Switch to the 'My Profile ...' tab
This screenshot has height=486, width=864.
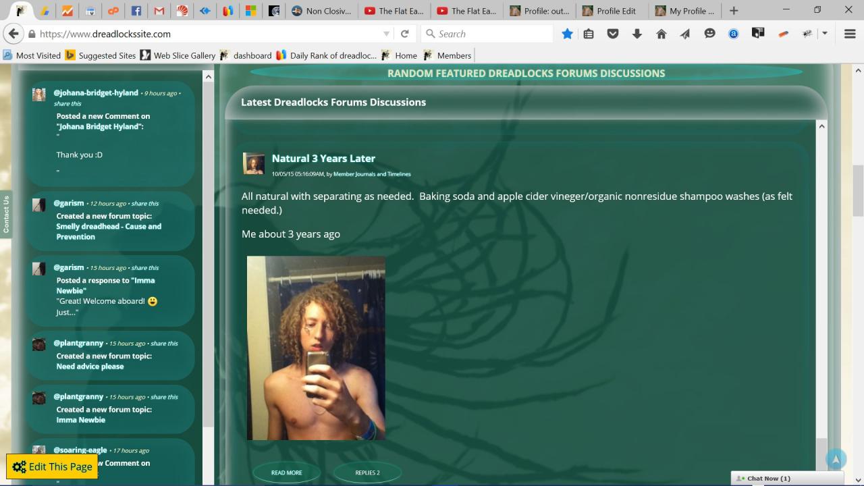[x=684, y=11]
